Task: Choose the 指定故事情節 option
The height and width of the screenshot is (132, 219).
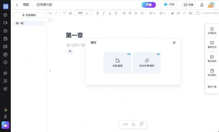Action: coord(147,63)
